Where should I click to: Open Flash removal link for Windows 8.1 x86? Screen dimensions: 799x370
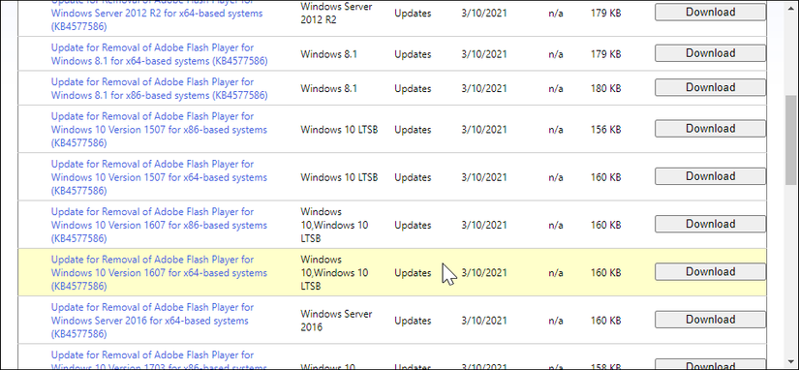click(x=160, y=89)
